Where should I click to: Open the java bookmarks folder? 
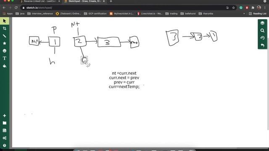point(20,13)
